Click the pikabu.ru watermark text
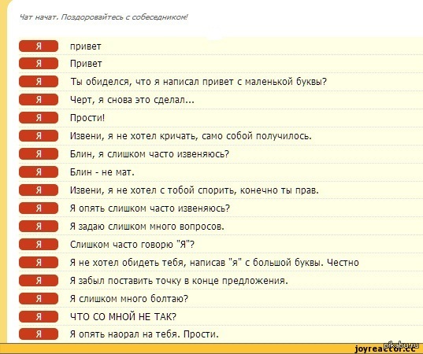The width and height of the screenshot is (423, 354). 400,345
